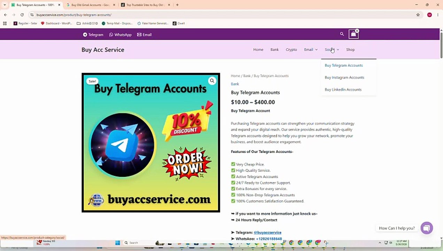Open the @buyaccservice Telegram link

(x=267, y=233)
